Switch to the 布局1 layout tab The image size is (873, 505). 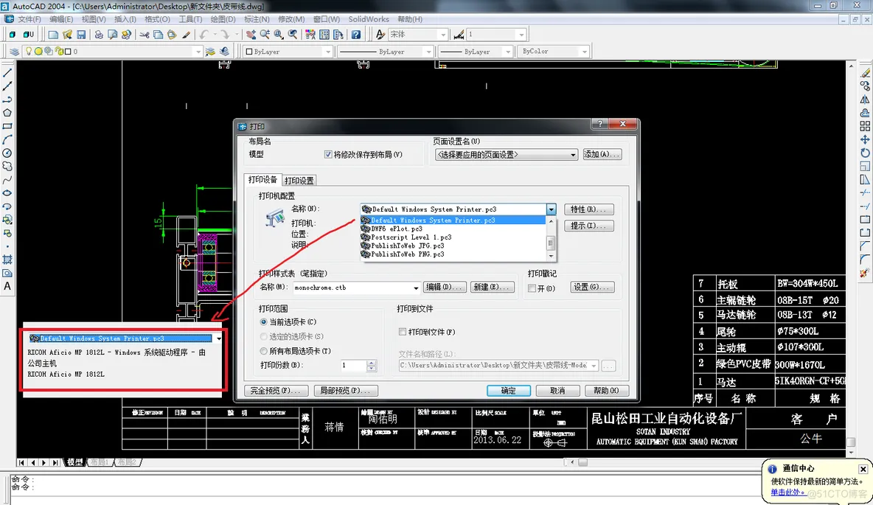coord(100,462)
